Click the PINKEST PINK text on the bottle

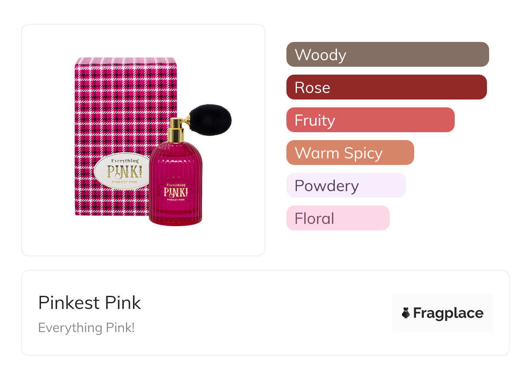(176, 200)
